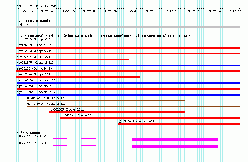Select the blue bar under dgv3348n54
The width and height of the screenshot is (248, 162).
128,95
